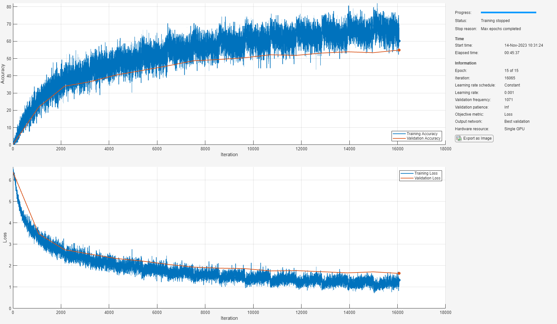Viewport: 557px width, 324px height.
Task: Select Training Accuracy legend entry
Action: (417, 134)
